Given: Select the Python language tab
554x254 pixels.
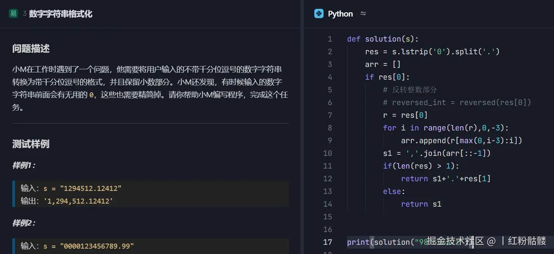Looking at the screenshot, I should [x=340, y=13].
